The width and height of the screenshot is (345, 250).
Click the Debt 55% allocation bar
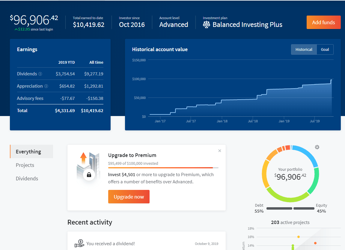(x=279, y=208)
